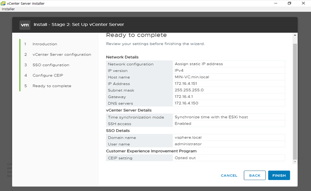Click the vCenter Server Installer title bar icon
This screenshot has width=311, height=191.
coord(3,3)
